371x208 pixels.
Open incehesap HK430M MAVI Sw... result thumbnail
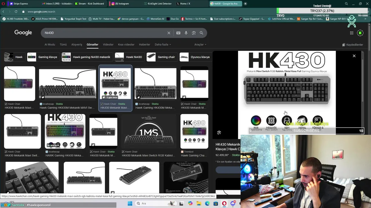pos(68,84)
